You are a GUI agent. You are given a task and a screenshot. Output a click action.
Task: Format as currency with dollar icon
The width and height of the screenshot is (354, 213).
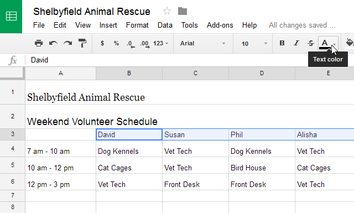pos(102,43)
